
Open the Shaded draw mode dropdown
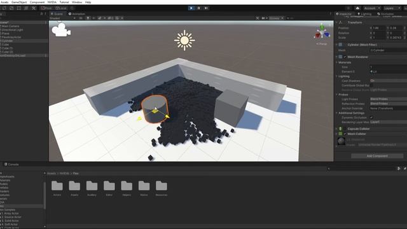click(62, 18)
